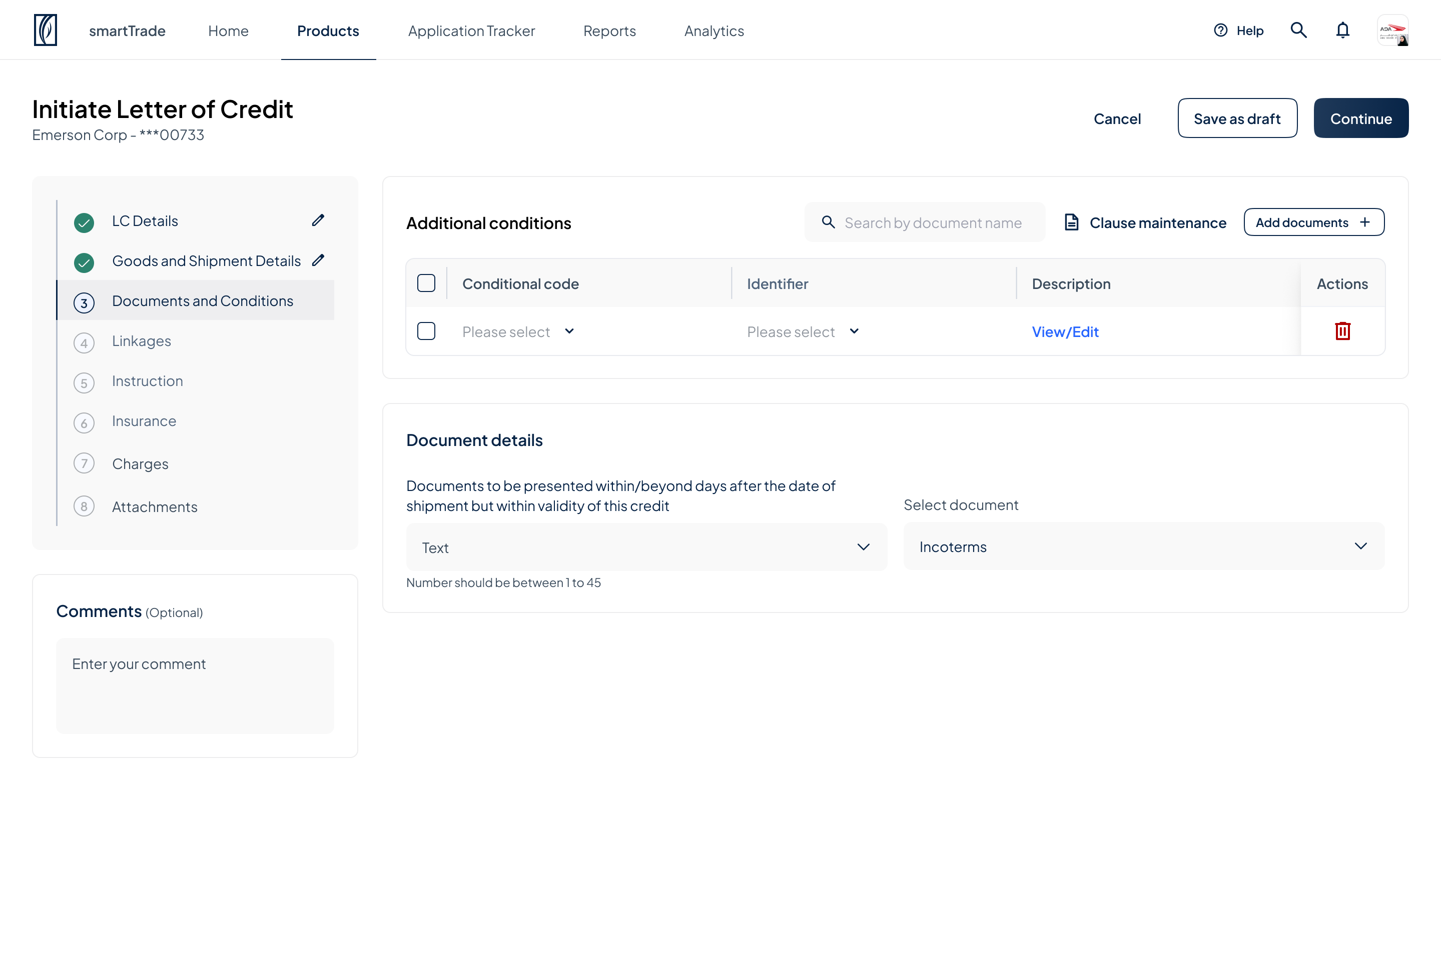Screen dimensions: 1441x960
Task: Click the green check beside LC Details
Action: (84, 223)
